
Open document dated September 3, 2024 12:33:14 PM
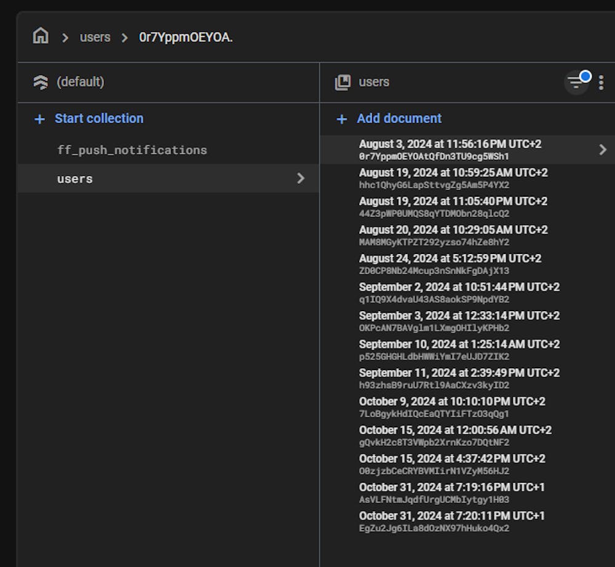click(x=467, y=322)
